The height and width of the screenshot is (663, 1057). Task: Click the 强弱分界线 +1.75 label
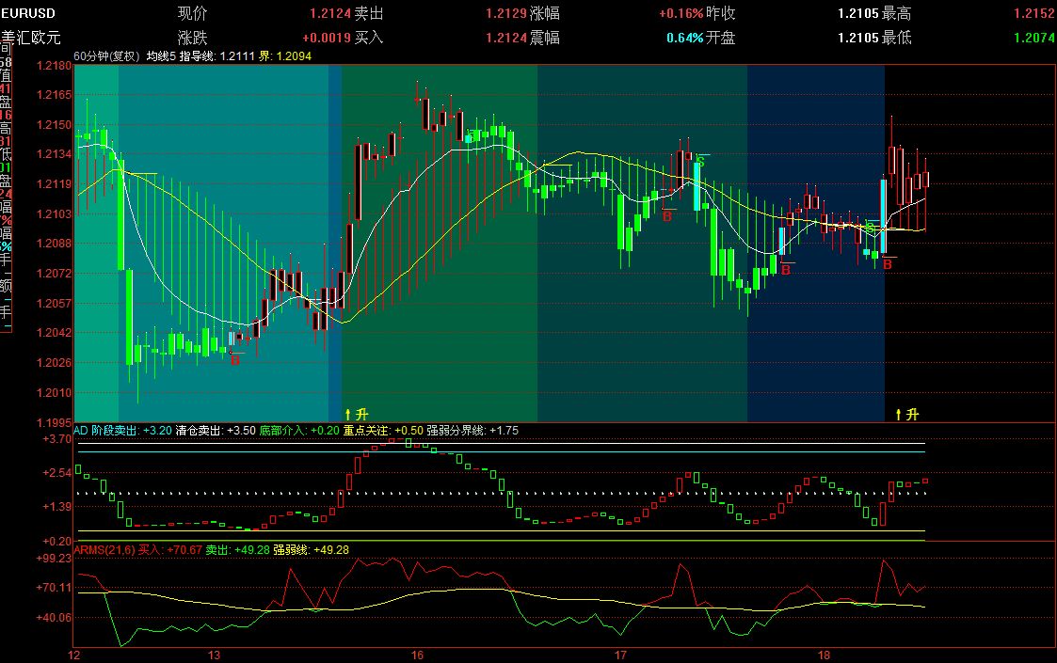472,431
